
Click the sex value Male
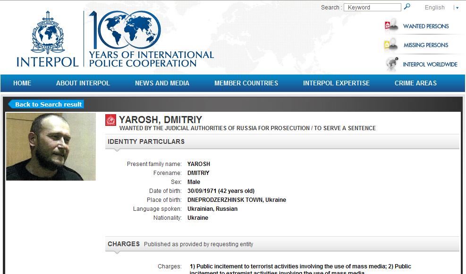pos(194,182)
